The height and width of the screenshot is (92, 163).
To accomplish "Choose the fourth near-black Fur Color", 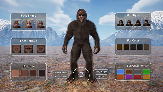I will pyautogui.click(x=140, y=47).
